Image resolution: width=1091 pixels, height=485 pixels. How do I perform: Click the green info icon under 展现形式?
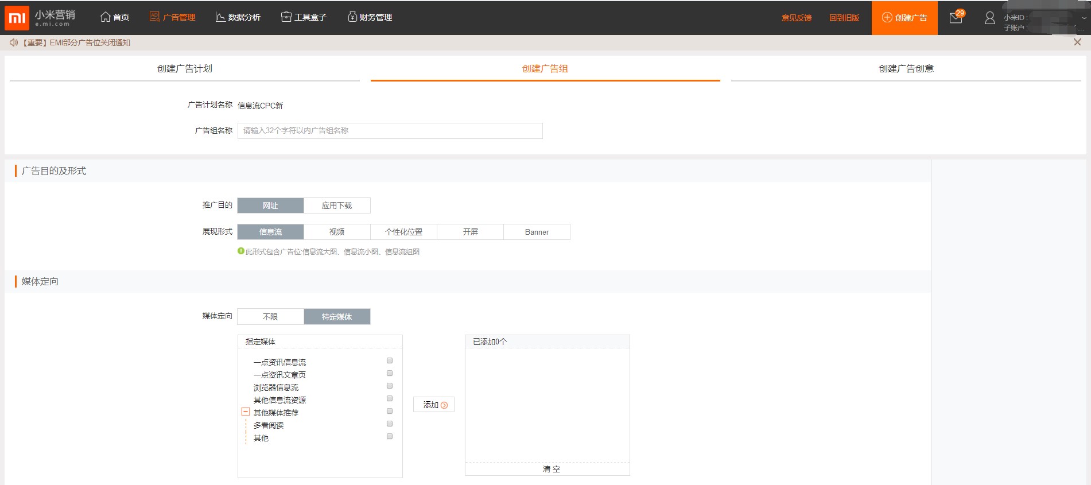tap(241, 251)
